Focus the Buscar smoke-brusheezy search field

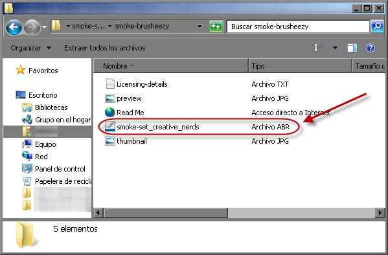pos(298,27)
